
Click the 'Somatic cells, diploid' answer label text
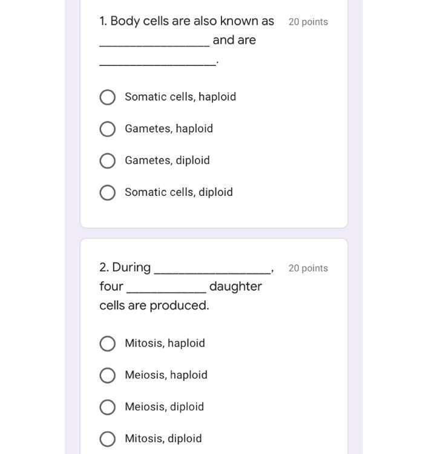click(179, 192)
